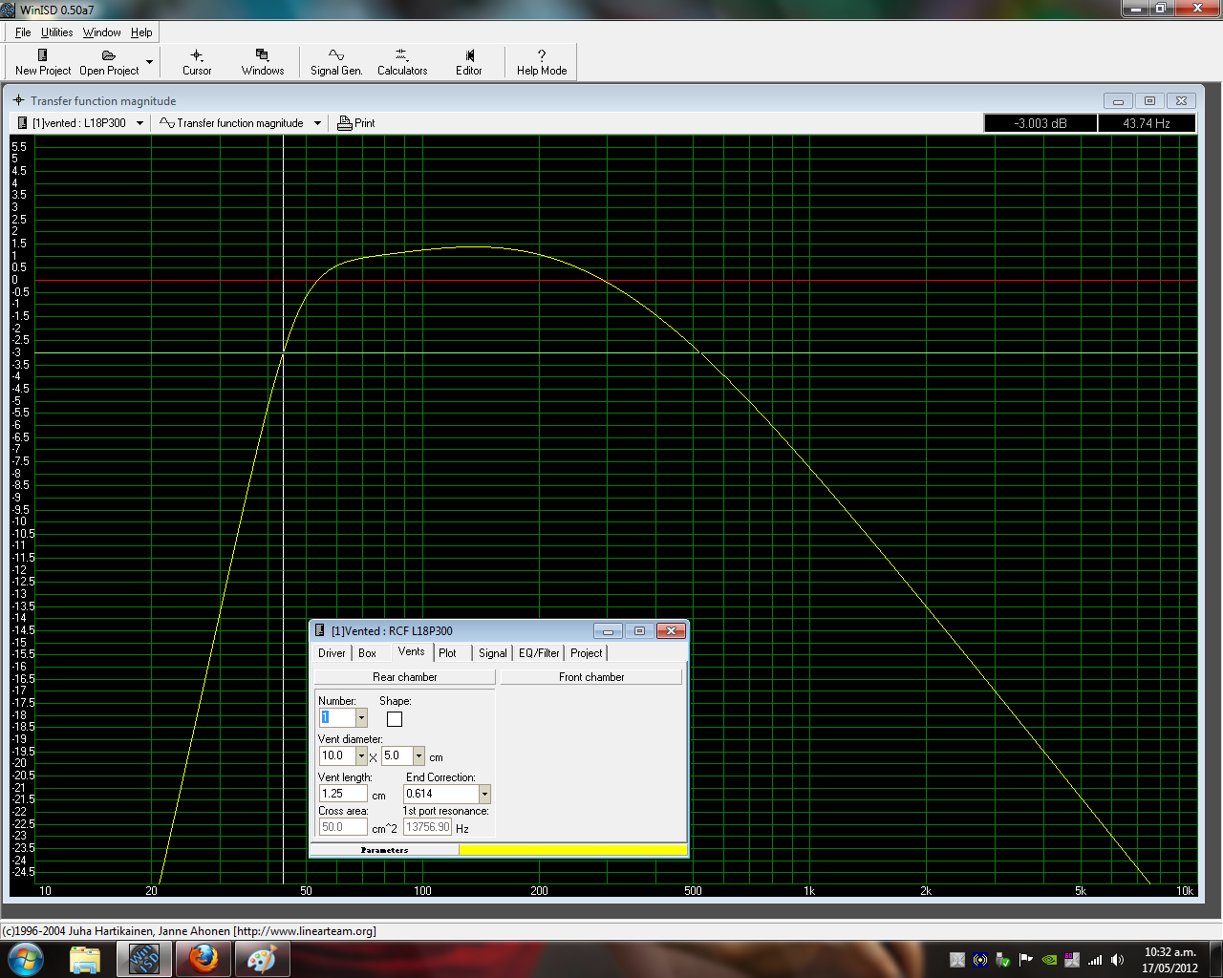Switch to the Box tab
This screenshot has height=978, width=1223.
(x=367, y=653)
